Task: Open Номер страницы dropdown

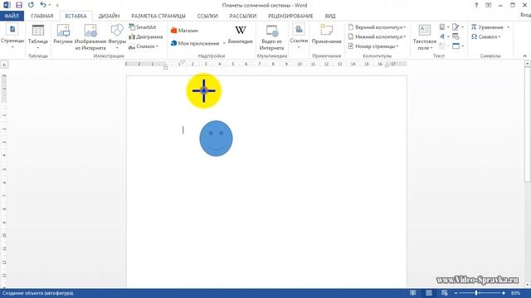Action: [373, 46]
